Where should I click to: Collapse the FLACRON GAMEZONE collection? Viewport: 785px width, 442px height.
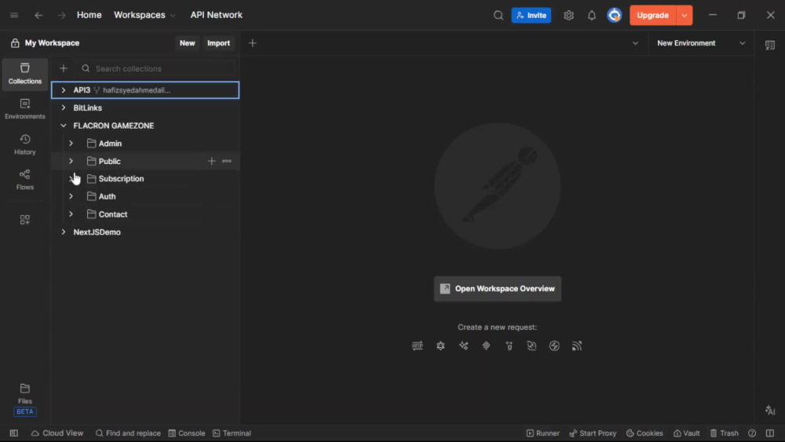[x=63, y=126]
